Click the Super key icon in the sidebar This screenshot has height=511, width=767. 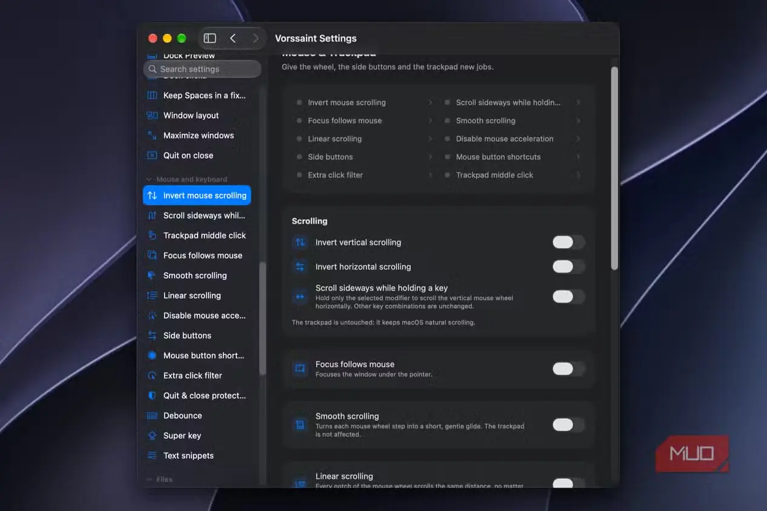pyautogui.click(x=152, y=435)
